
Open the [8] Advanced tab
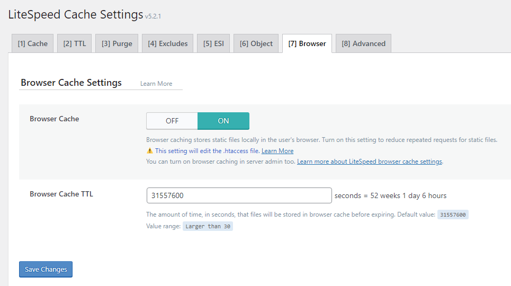363,43
